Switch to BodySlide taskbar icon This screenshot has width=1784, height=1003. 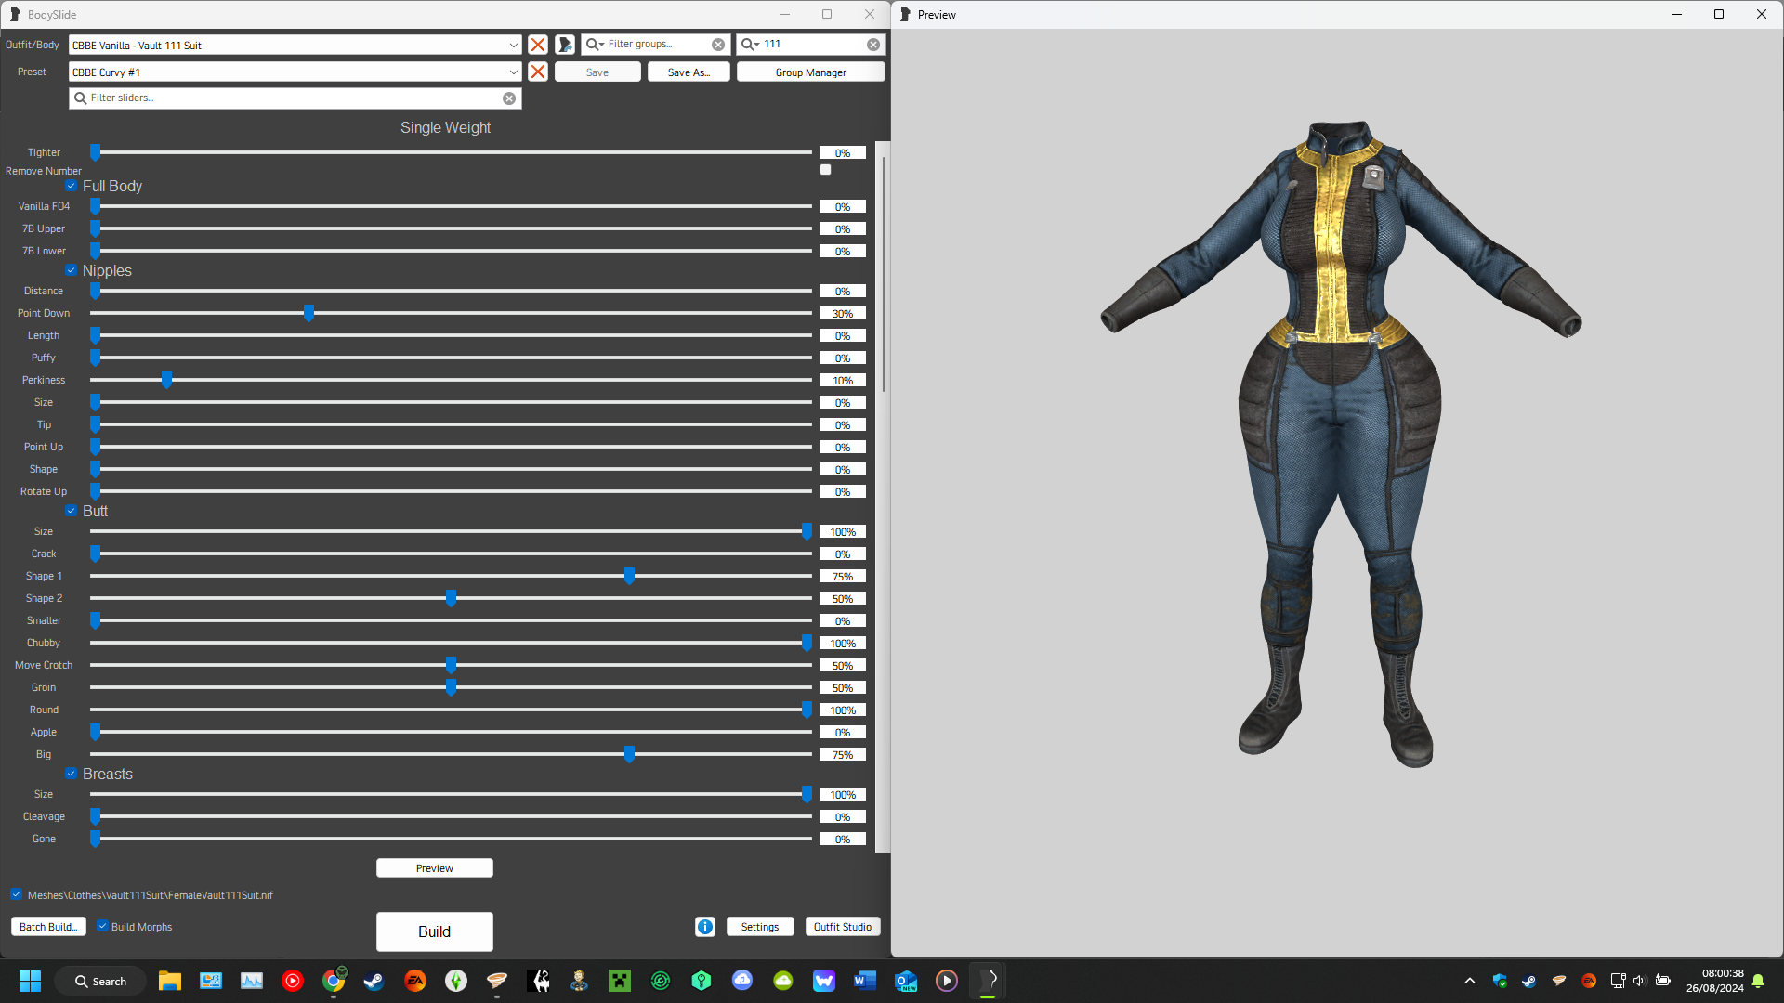[988, 981]
